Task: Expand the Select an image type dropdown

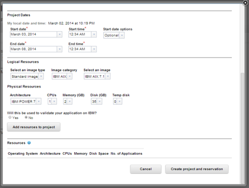Action: [x=41, y=76]
